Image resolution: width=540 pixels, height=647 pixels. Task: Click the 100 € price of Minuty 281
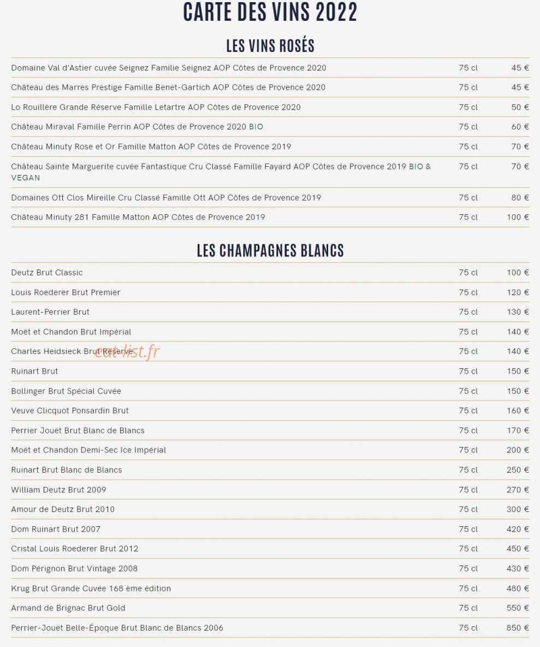click(518, 217)
